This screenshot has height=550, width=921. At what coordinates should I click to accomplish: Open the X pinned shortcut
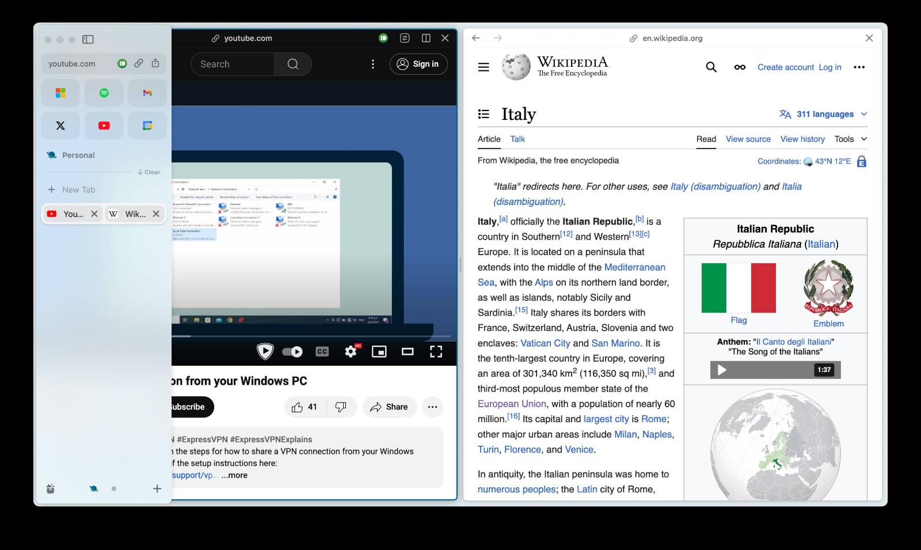point(60,126)
